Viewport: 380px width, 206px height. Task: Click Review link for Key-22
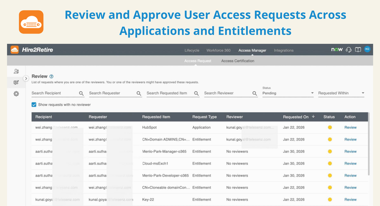point(351,199)
